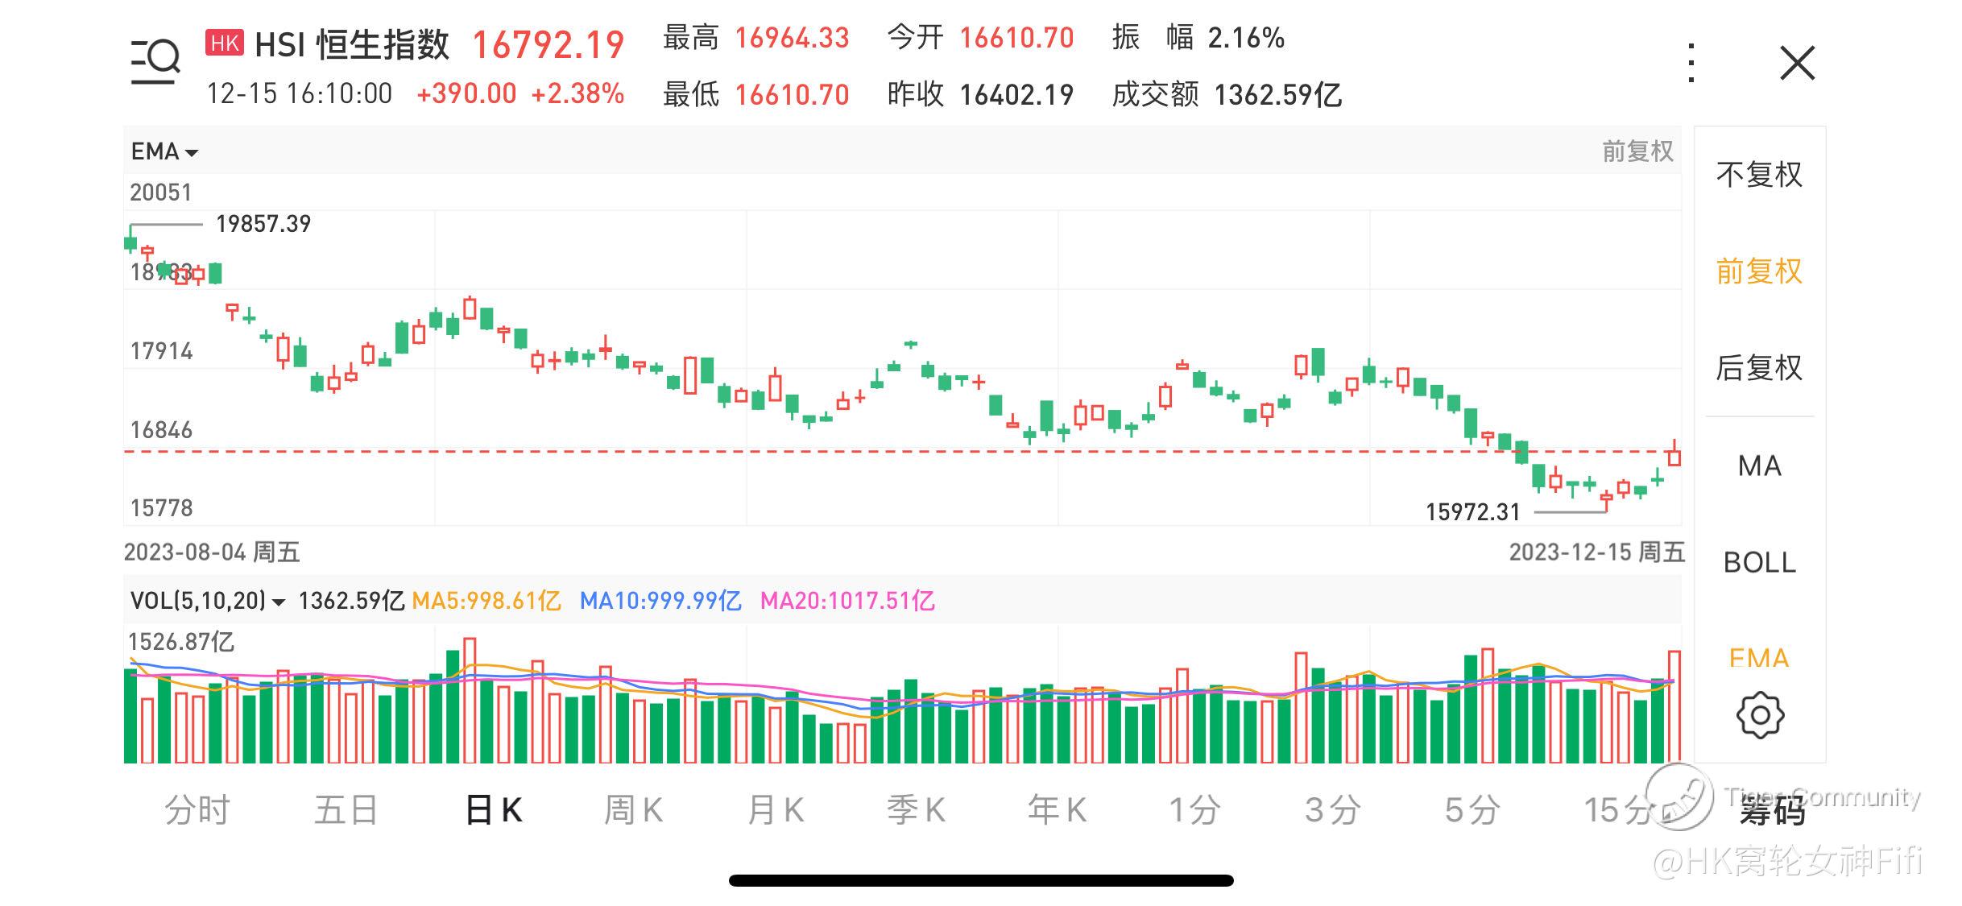Switch to 分时 intraday tab
This screenshot has width=1962, height=906.
(197, 810)
